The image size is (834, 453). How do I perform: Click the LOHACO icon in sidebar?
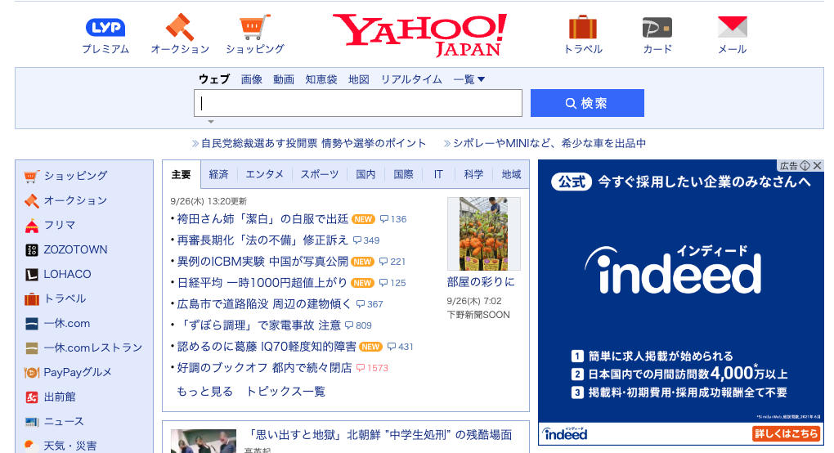(x=32, y=275)
